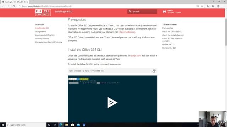Image resolution: width=227 pixels, height=127 pixels.
Task: Open the Collections icon in toolbar
Action: click(213, 6)
